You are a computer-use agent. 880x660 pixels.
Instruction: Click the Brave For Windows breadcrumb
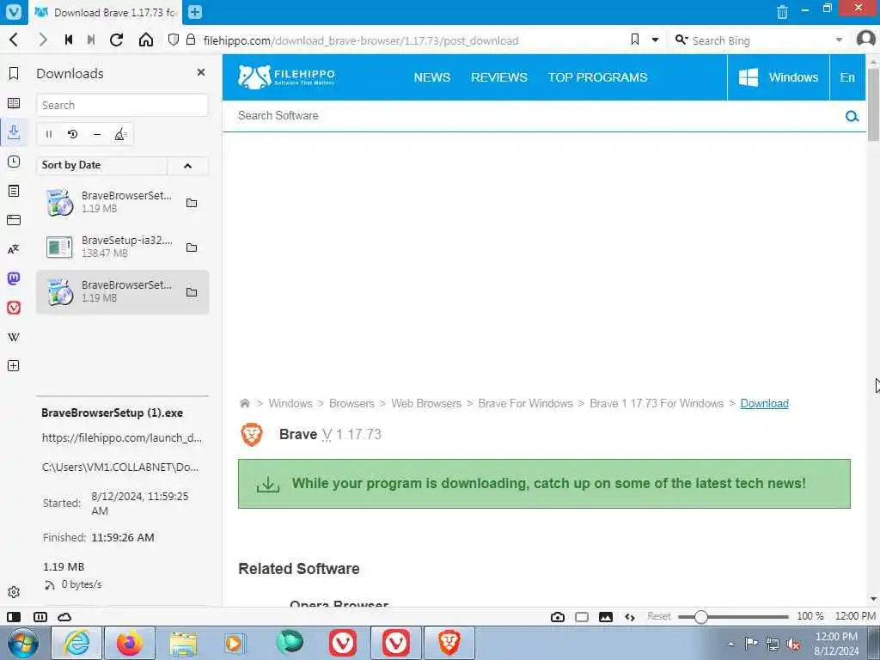525,404
